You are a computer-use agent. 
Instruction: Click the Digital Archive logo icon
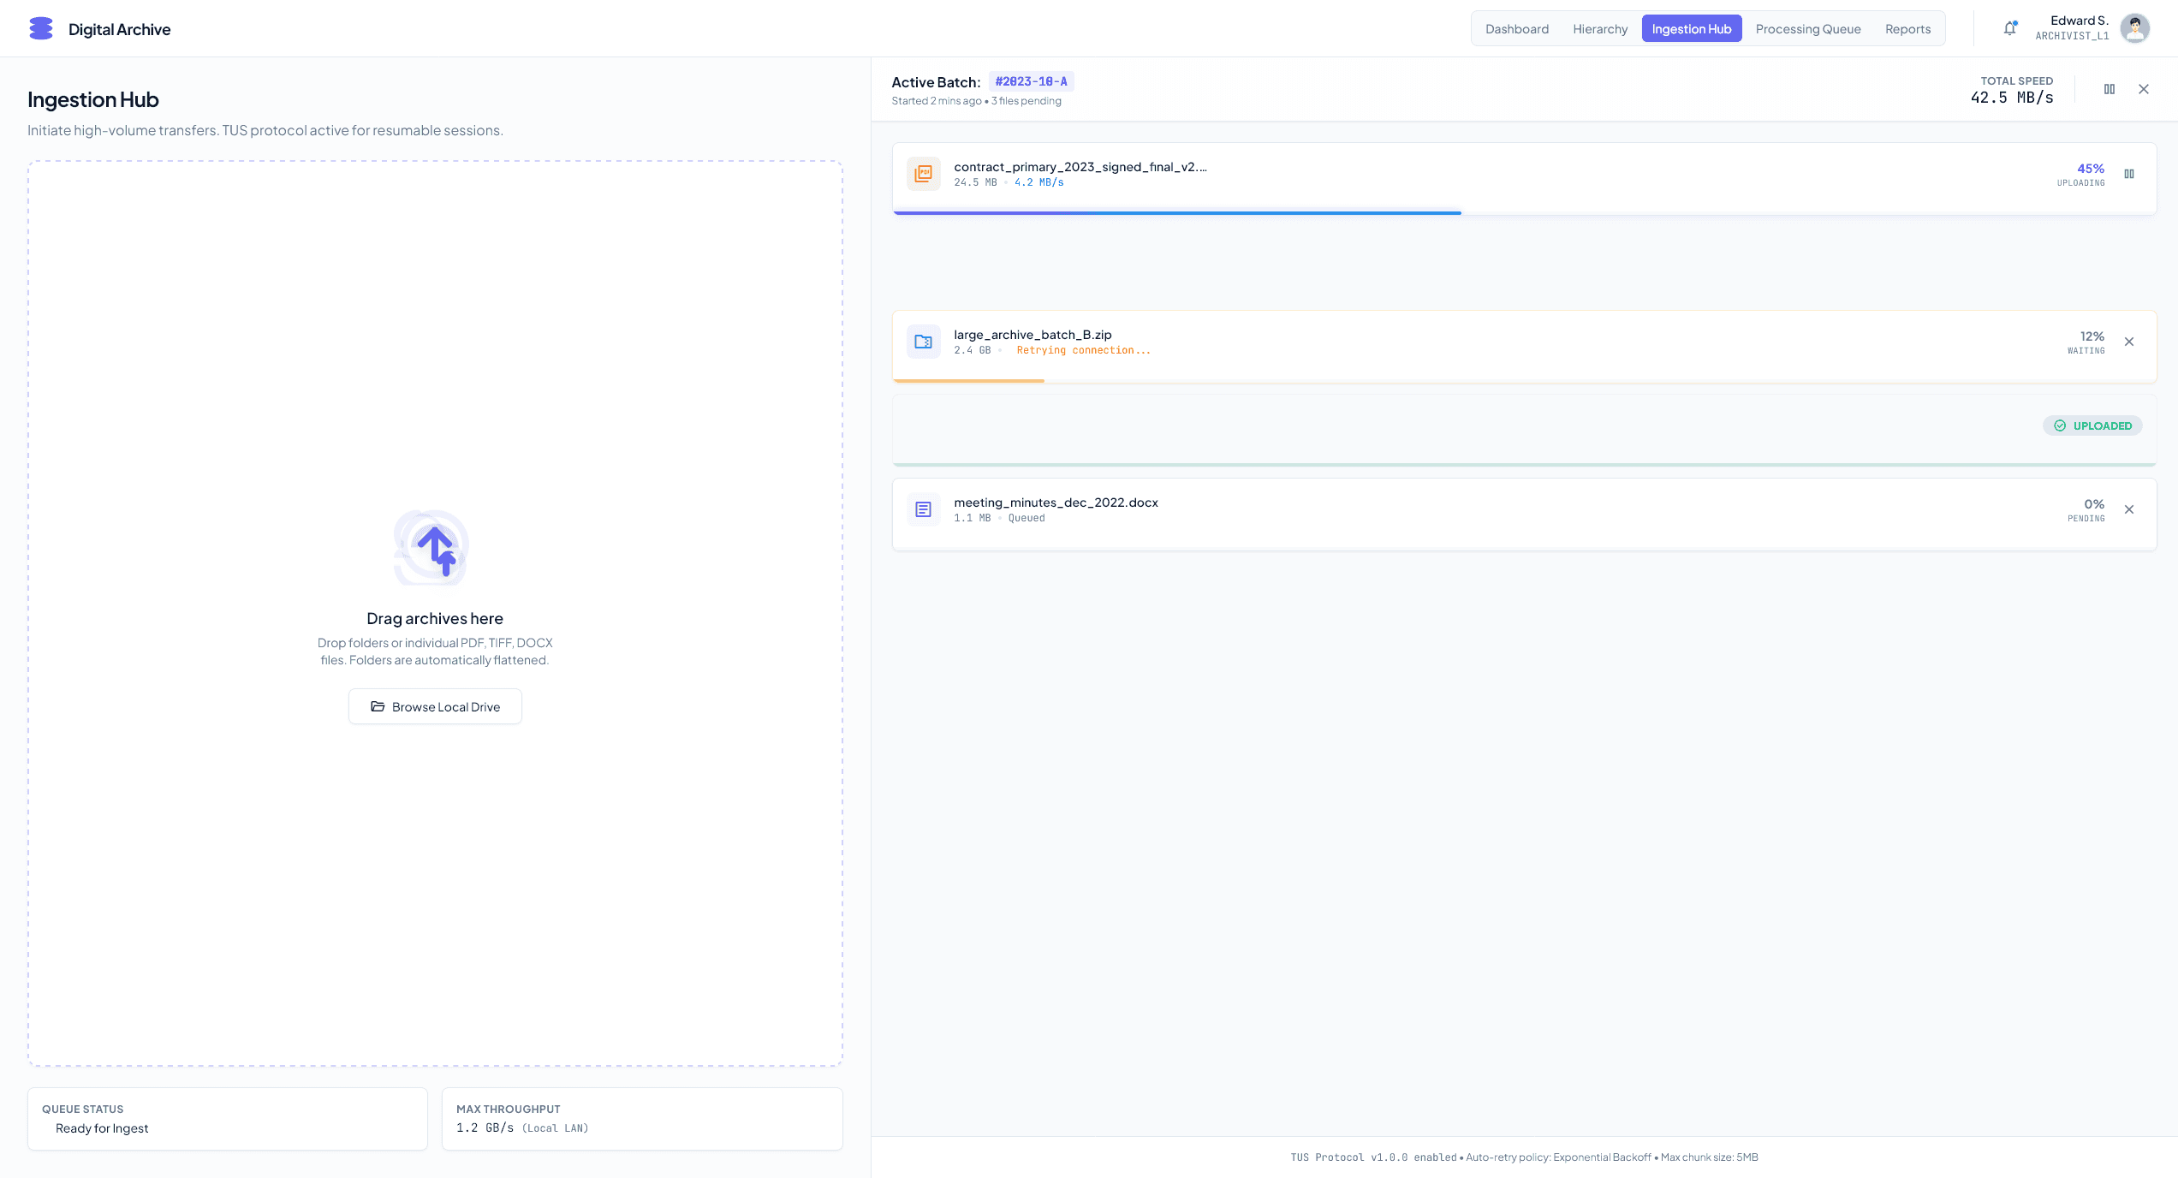[40, 28]
